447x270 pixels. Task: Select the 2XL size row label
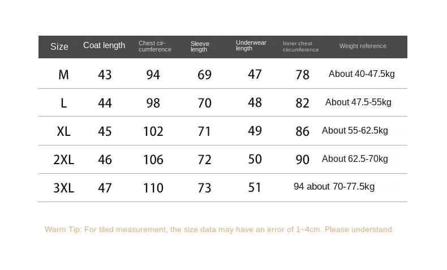(x=63, y=160)
